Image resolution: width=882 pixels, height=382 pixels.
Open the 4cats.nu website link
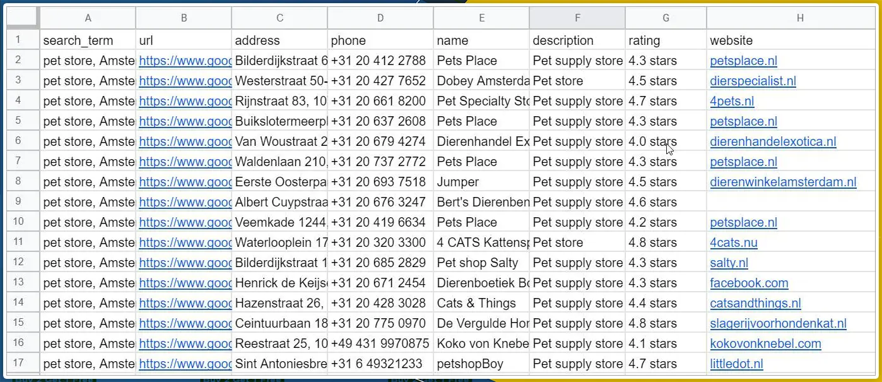[734, 242]
